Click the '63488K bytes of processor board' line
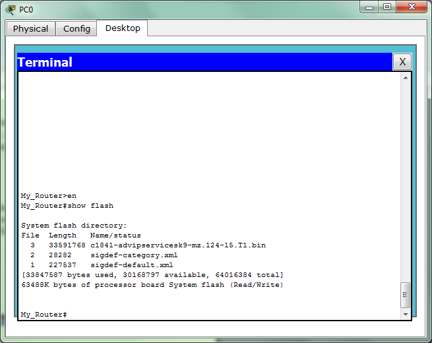The height and width of the screenshot is (343, 432). pos(152,285)
